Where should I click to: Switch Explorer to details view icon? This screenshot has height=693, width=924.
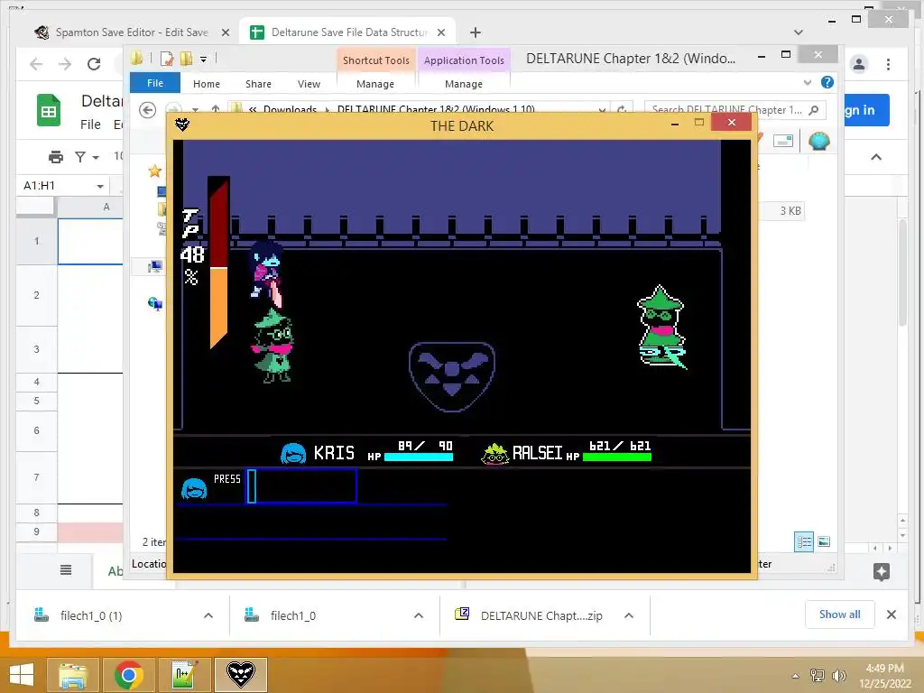[804, 541]
